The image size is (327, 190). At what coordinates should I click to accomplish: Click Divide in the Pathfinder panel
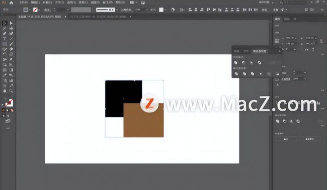(236, 74)
